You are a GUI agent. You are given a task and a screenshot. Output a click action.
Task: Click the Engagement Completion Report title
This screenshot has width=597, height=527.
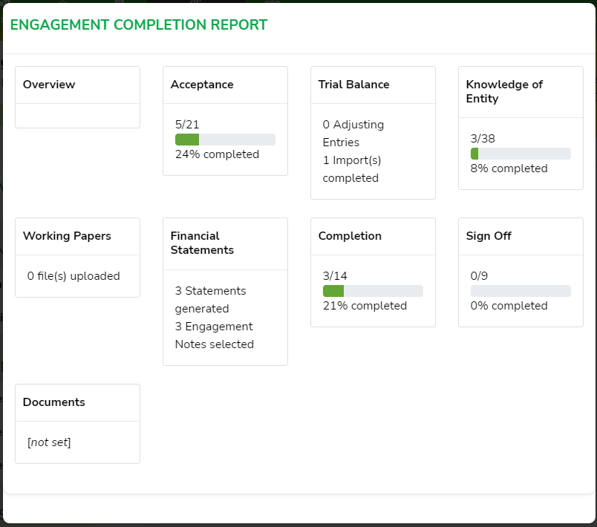coord(139,24)
